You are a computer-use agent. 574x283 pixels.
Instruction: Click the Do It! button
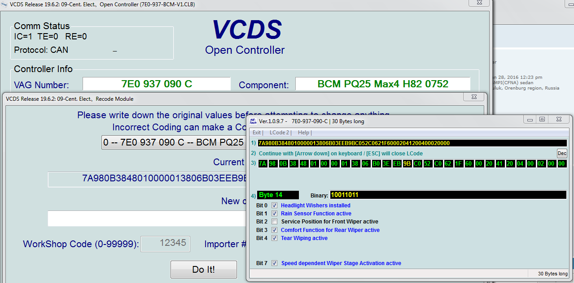coord(204,270)
